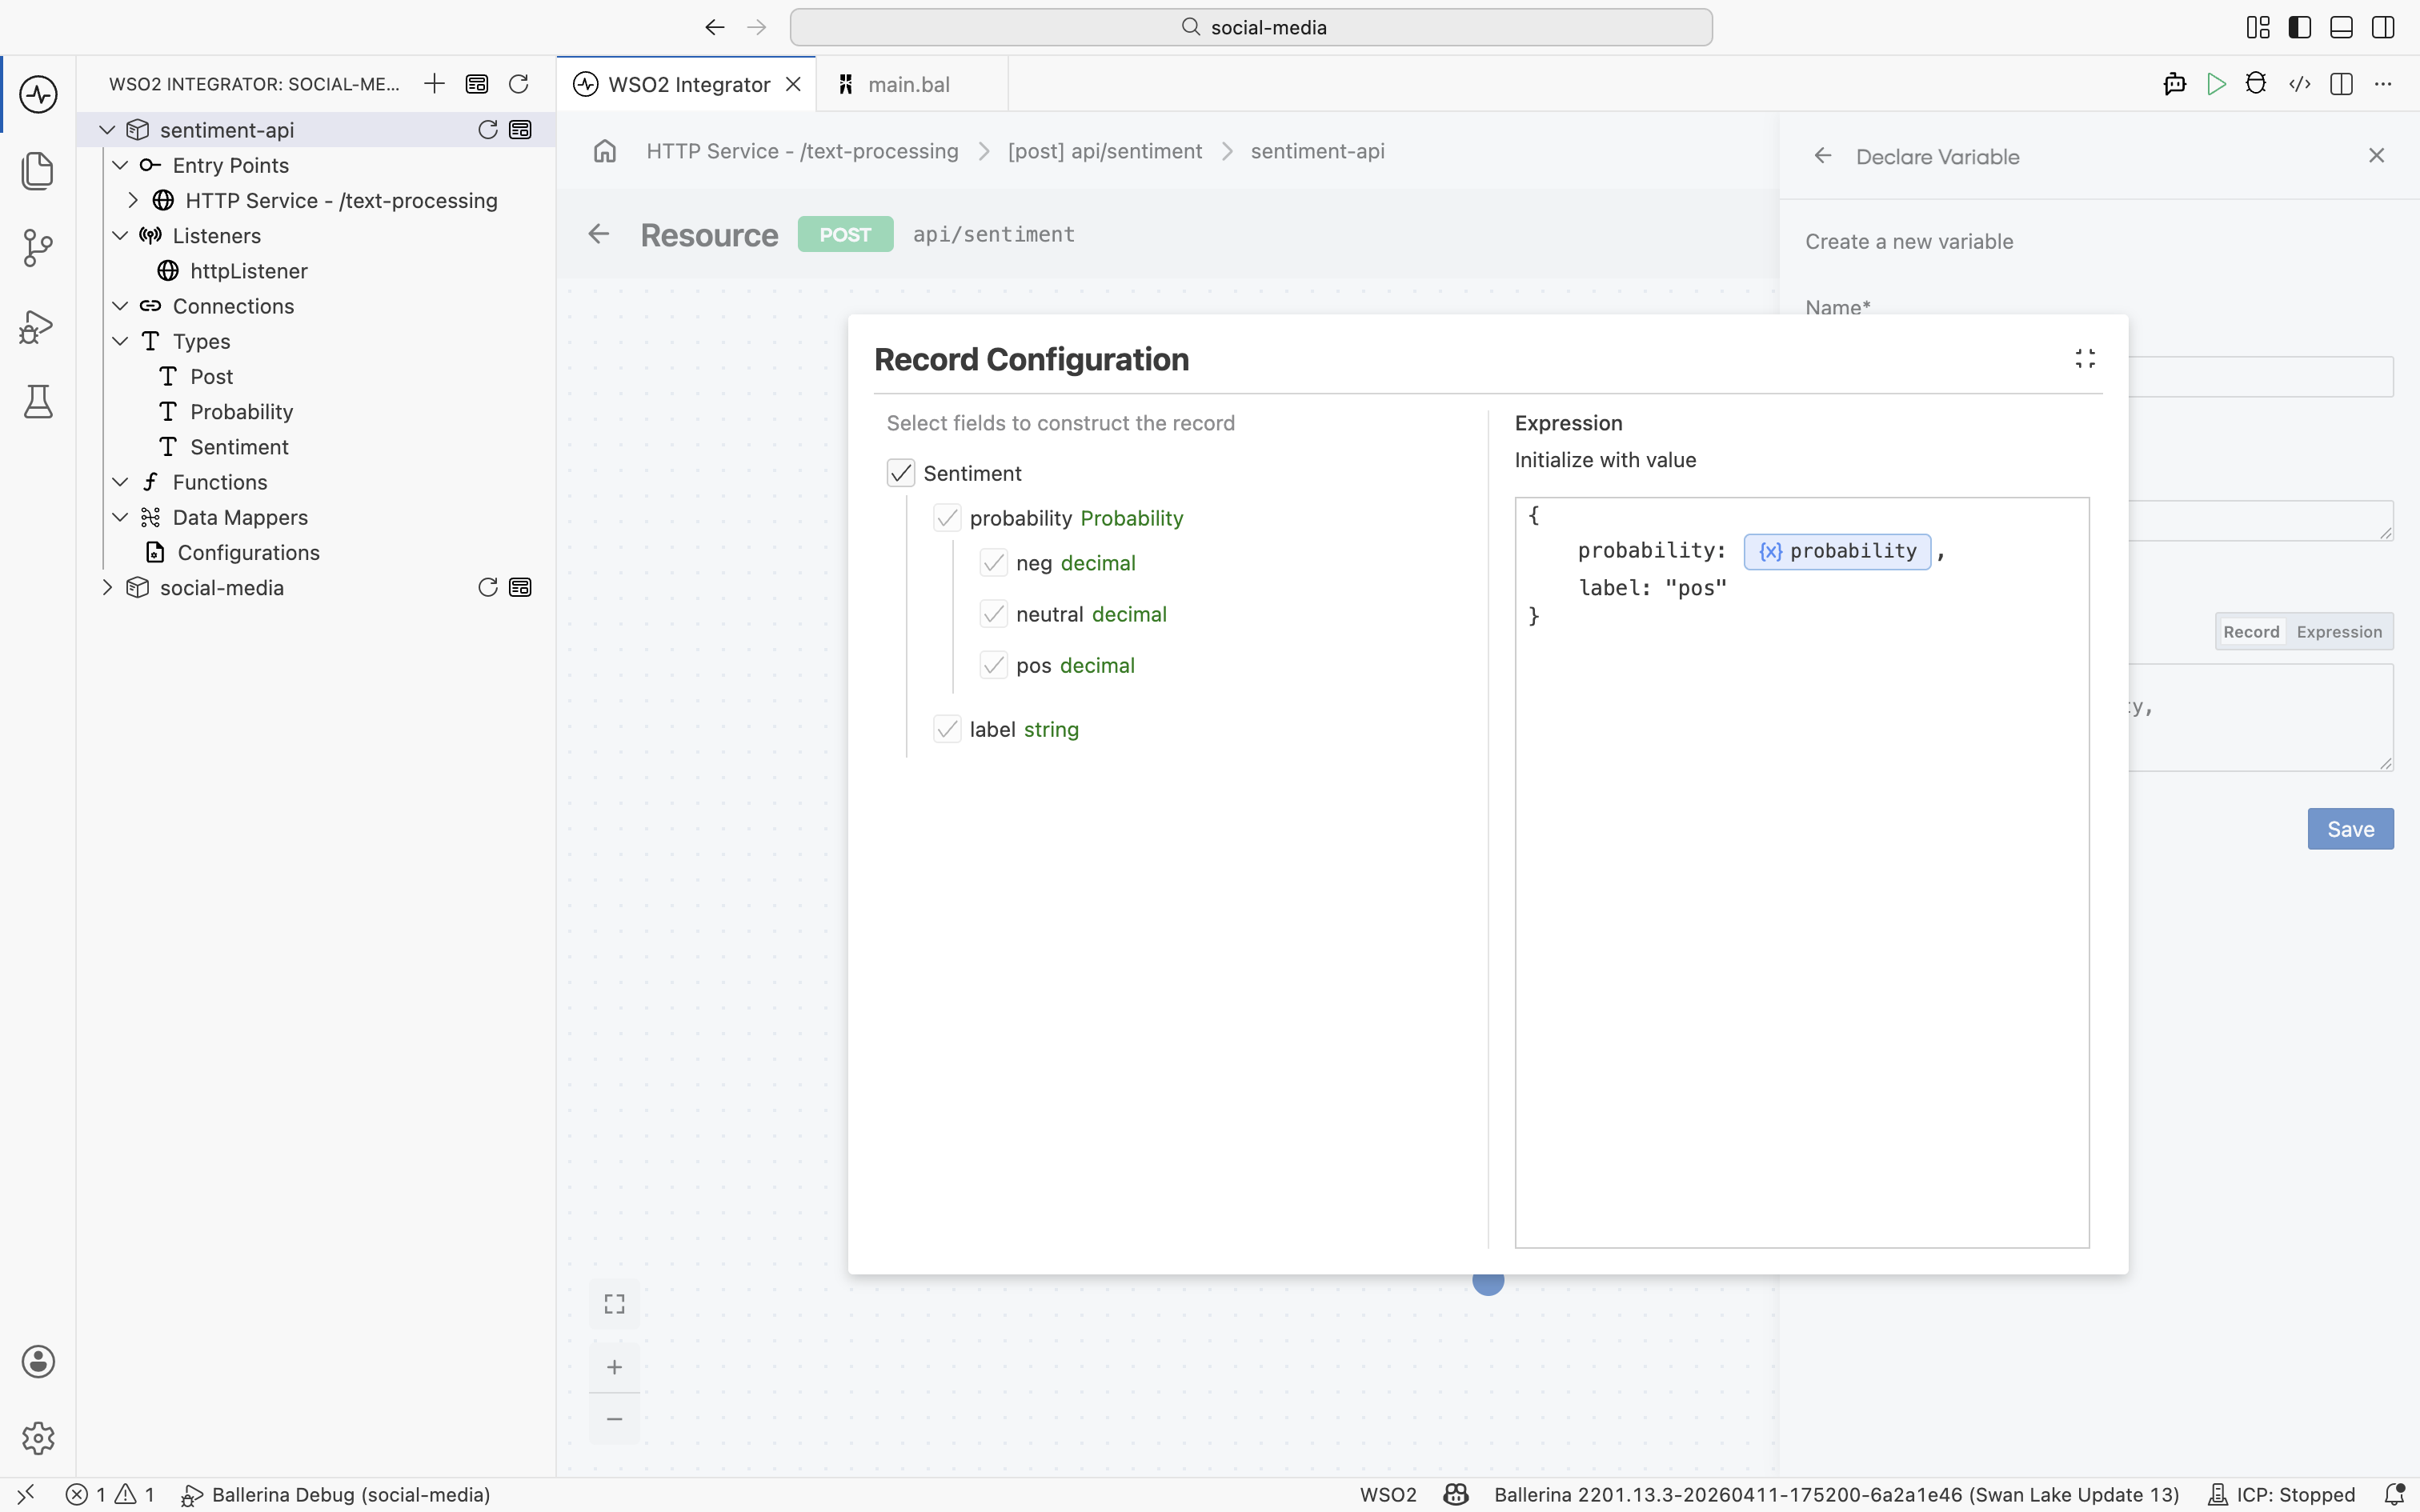The image size is (2420, 1512).
Task: Switch to Record mode toggle
Action: 2251,632
